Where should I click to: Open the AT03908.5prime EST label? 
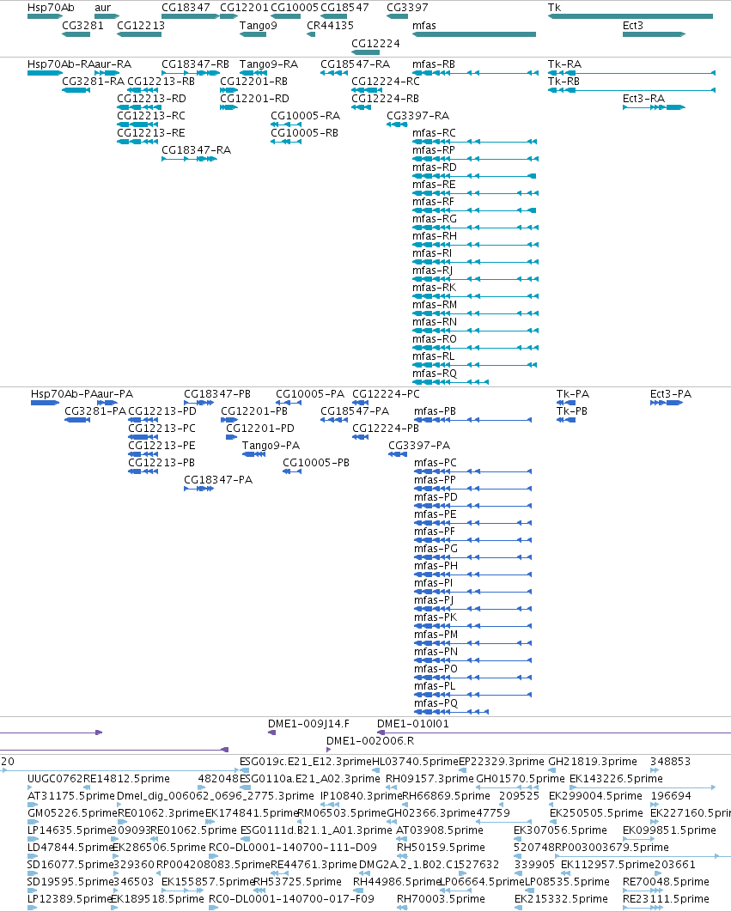click(x=440, y=830)
